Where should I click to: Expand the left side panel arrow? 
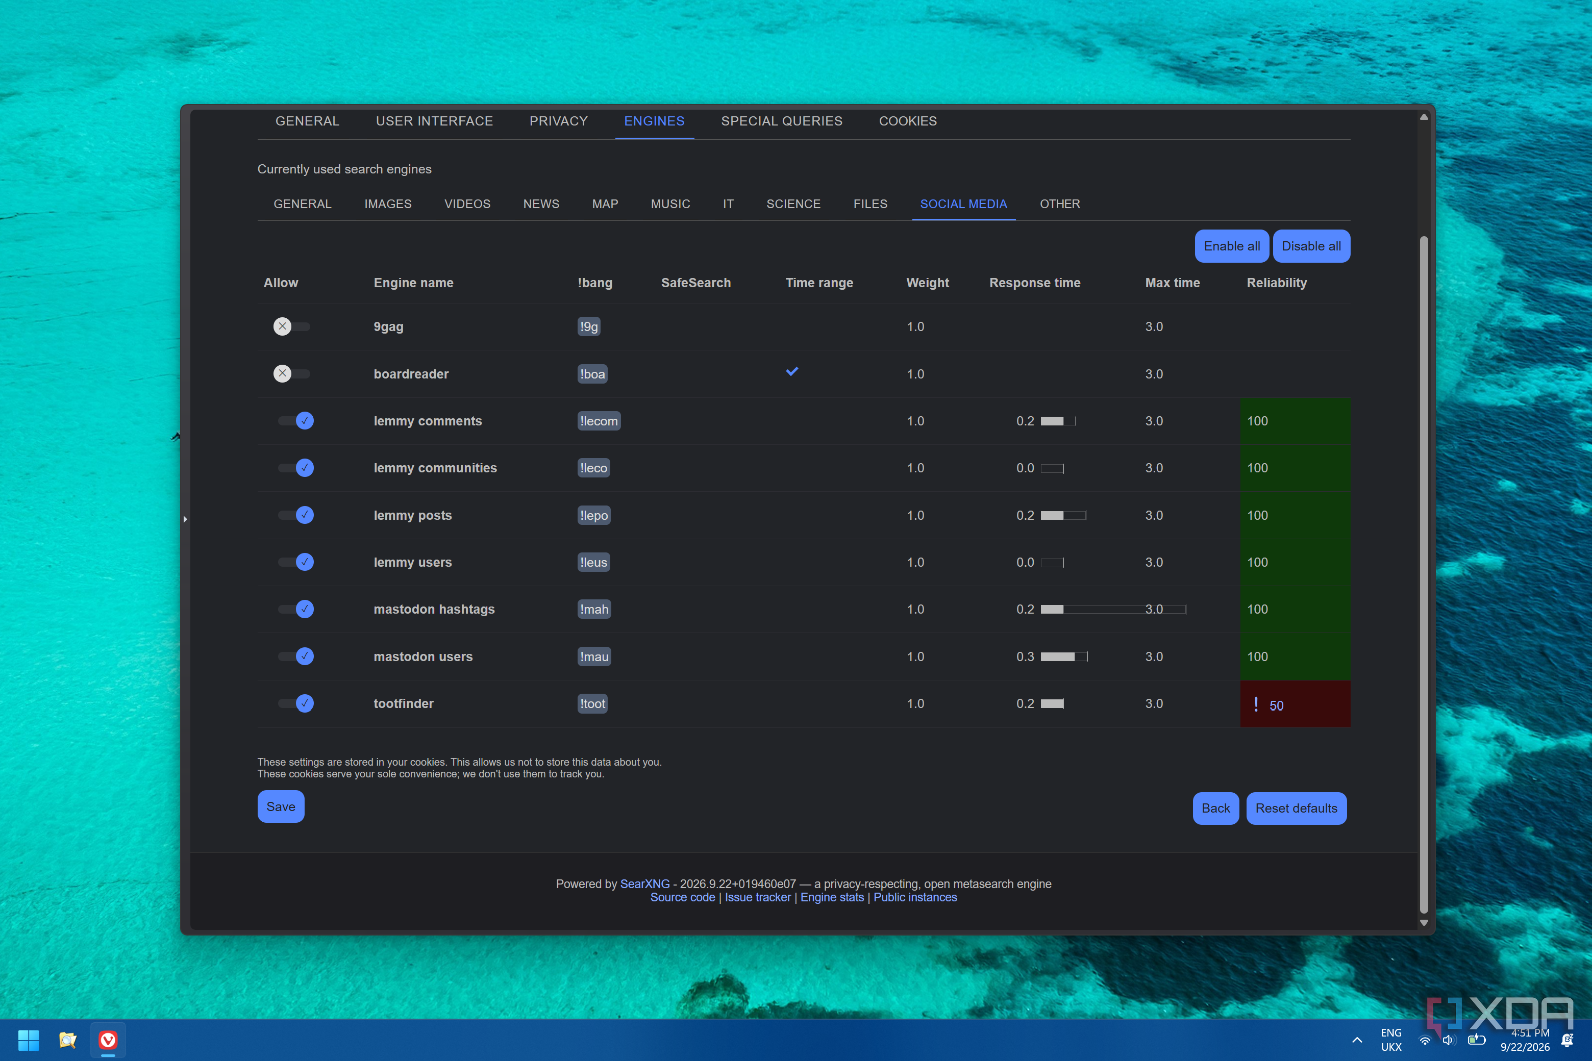point(185,520)
